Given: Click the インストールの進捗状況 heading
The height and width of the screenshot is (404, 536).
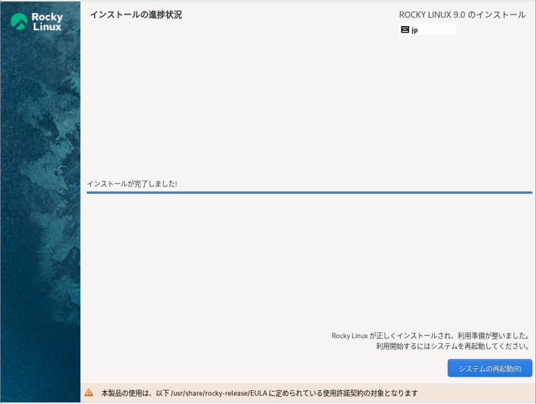Looking at the screenshot, I should [x=136, y=15].
